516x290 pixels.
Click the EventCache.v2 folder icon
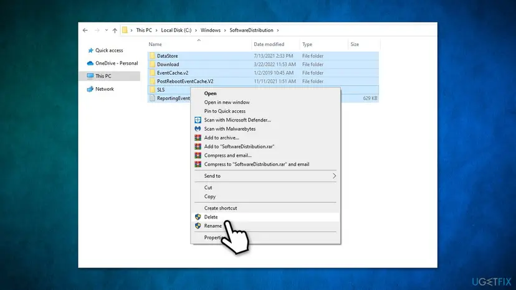pos(152,73)
